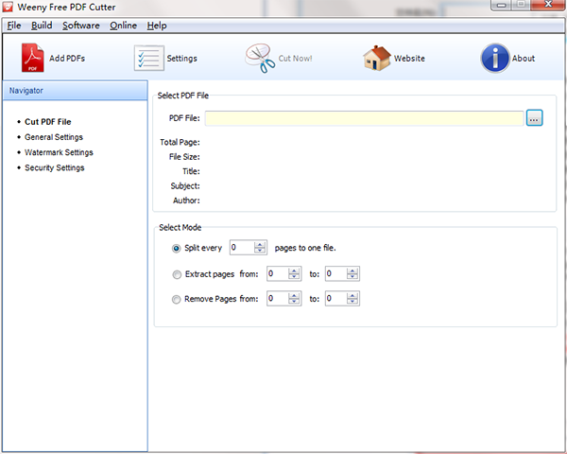
Task: Decrease Extract pages to value
Action: coord(352,276)
